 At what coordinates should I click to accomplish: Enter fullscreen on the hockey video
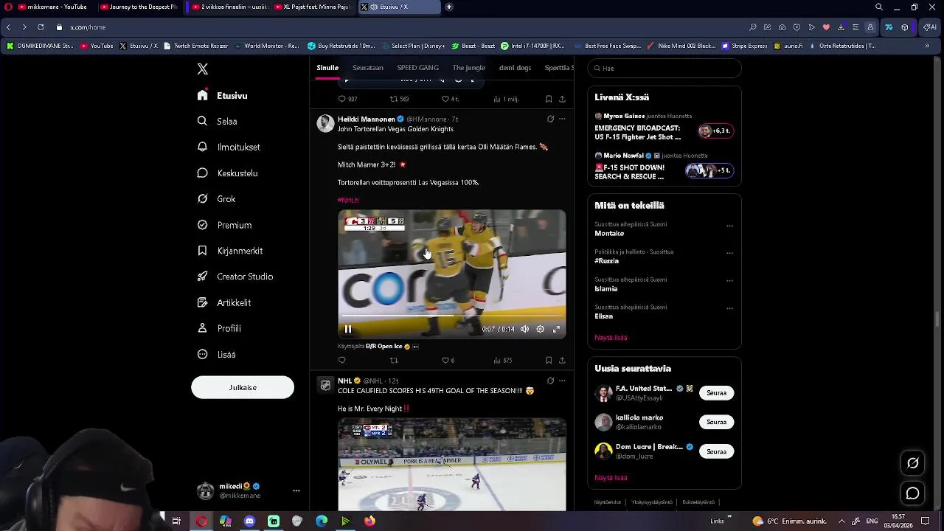tap(557, 330)
